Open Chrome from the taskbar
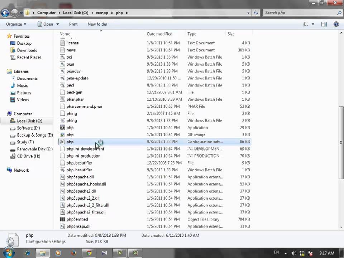The height and width of the screenshot is (258, 344). point(89,253)
